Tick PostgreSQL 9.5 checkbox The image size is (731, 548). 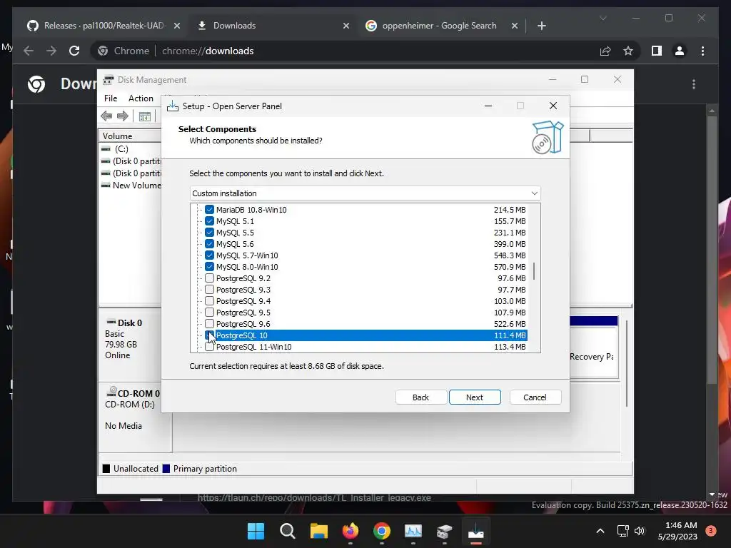pyautogui.click(x=209, y=313)
